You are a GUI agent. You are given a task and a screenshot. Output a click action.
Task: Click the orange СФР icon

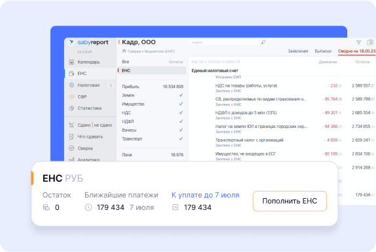[x=71, y=96]
